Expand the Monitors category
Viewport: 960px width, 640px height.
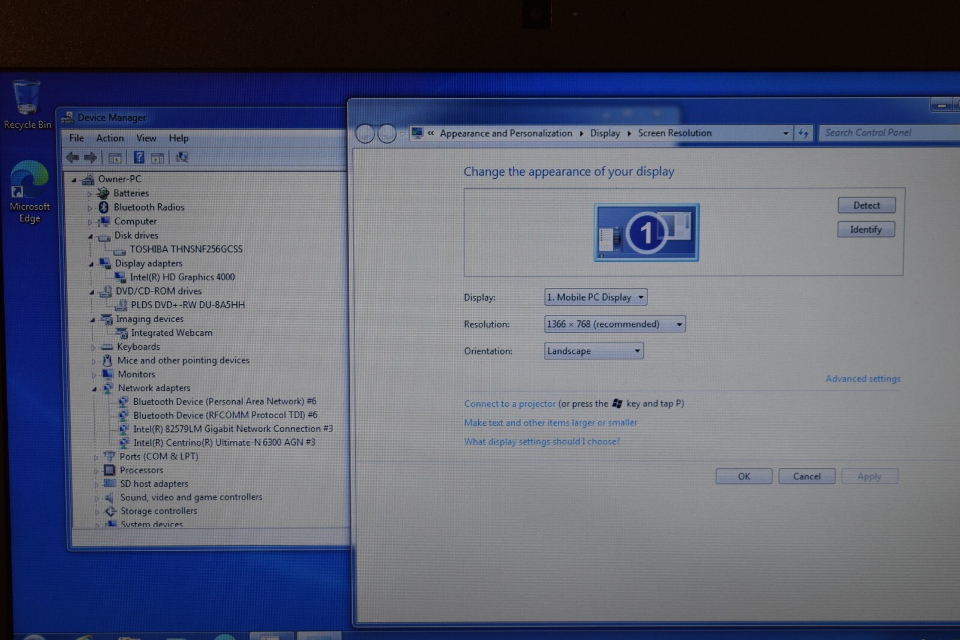94,375
